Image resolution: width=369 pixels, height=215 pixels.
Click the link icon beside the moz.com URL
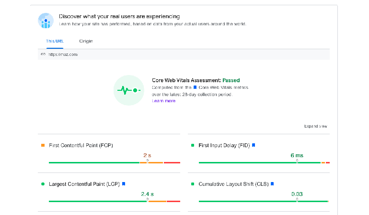(x=43, y=54)
